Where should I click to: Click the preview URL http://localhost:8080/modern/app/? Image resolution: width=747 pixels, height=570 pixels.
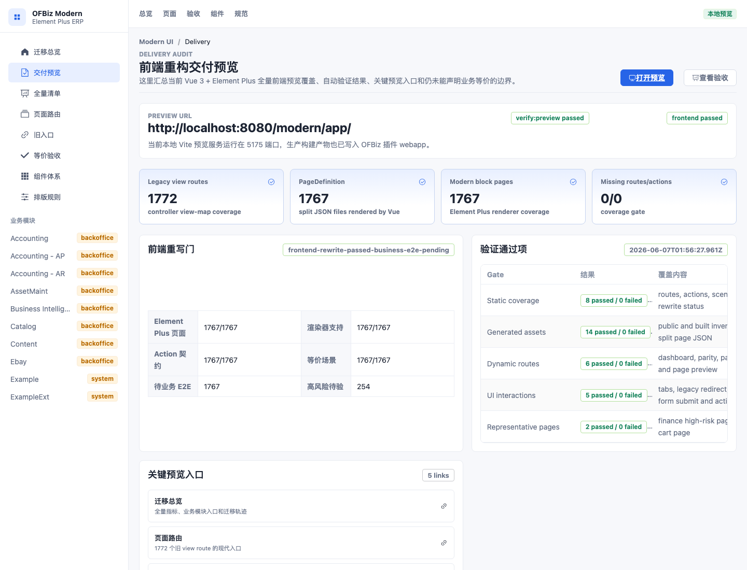pyautogui.click(x=250, y=128)
